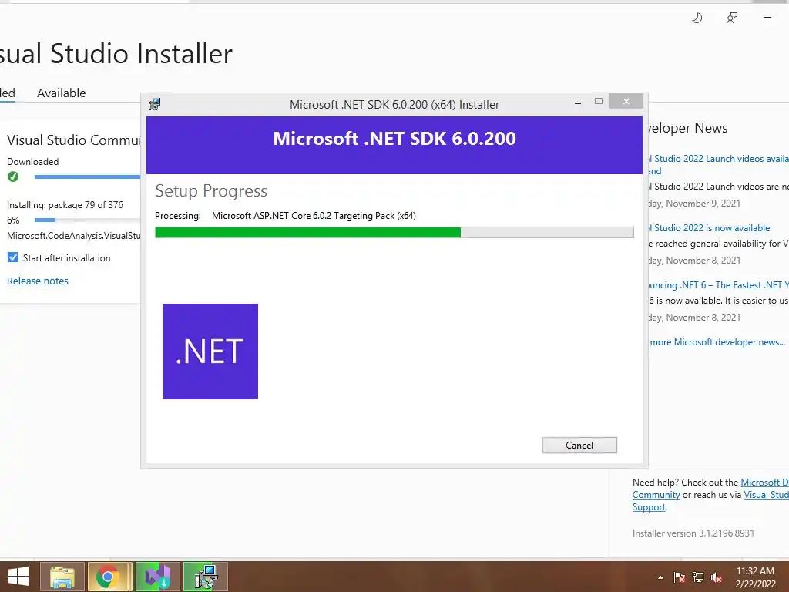789x592 pixels.
Task: Click the feedback person icon
Action: pos(732,18)
